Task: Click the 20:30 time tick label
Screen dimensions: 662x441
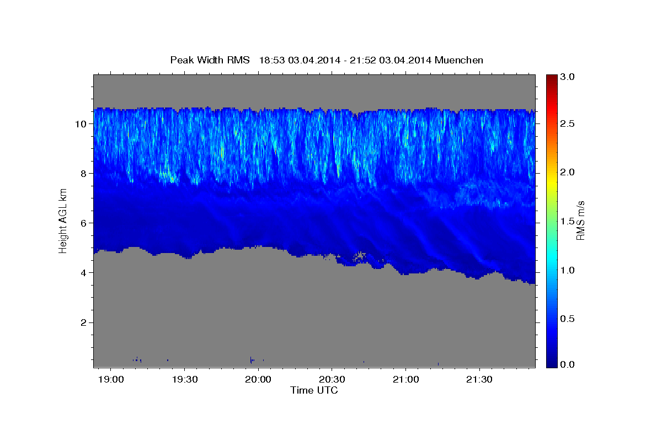Action: tap(332, 379)
